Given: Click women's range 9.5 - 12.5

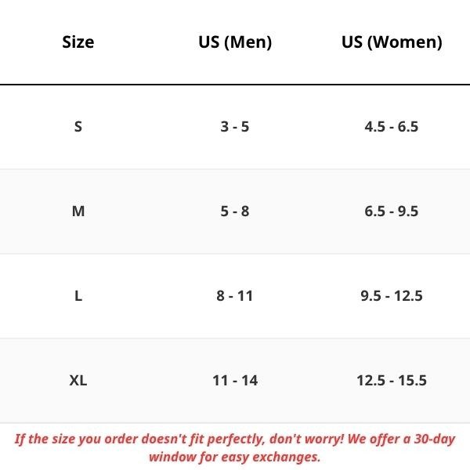Looking at the screenshot, I should tap(392, 295).
